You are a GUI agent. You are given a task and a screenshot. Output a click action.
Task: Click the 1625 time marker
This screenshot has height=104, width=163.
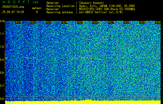[80, 22]
